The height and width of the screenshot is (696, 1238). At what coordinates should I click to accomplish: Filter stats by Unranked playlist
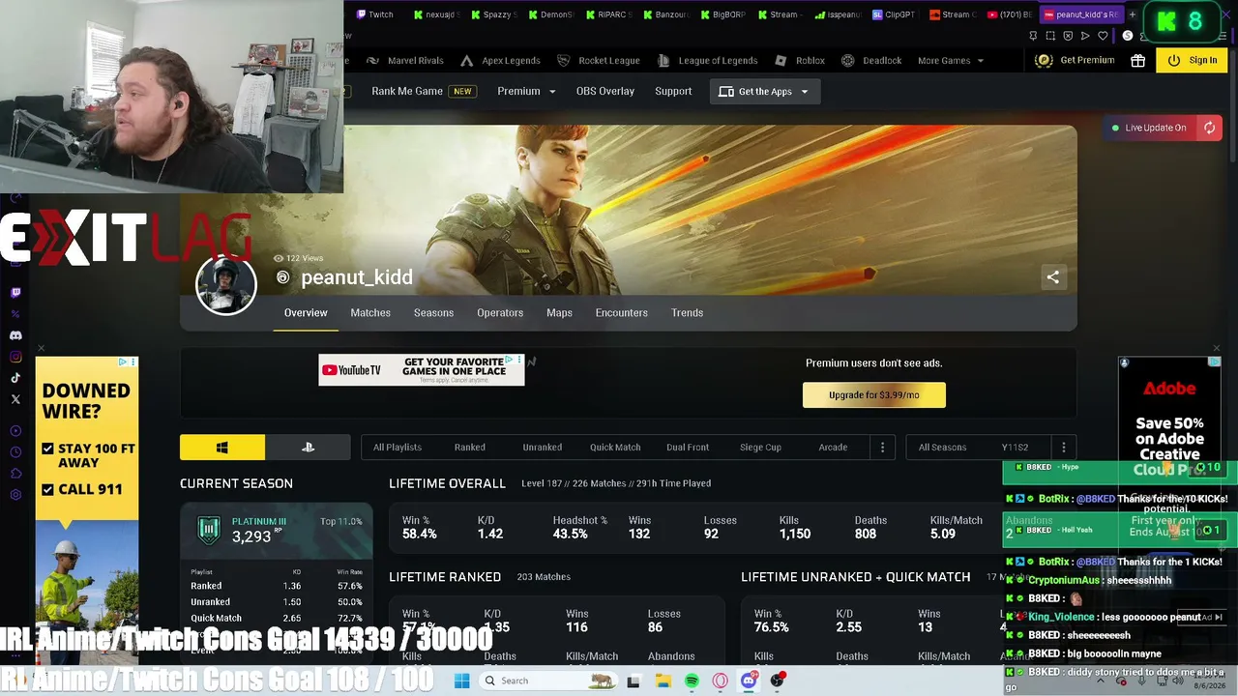[x=543, y=448]
